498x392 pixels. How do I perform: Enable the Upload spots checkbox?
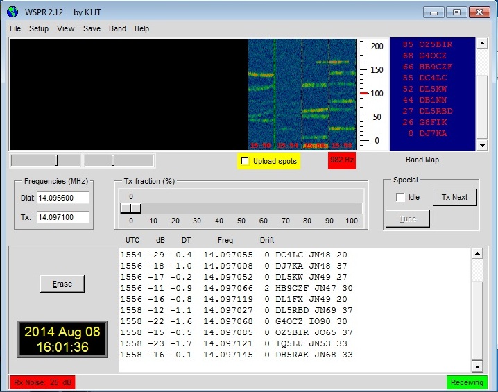click(245, 162)
